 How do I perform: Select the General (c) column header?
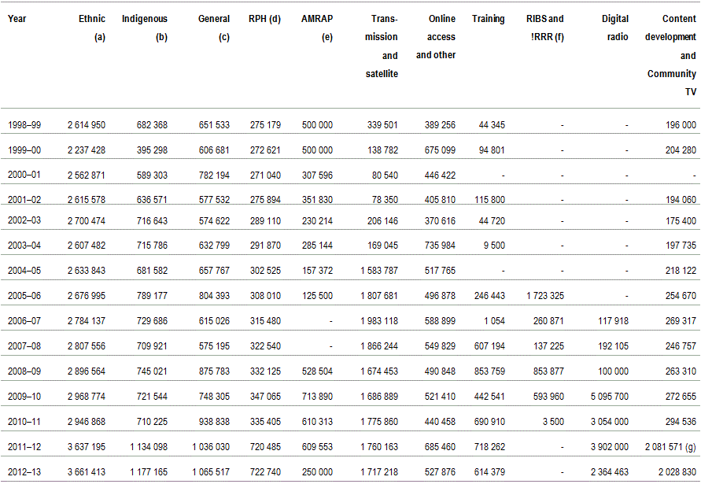coord(214,28)
